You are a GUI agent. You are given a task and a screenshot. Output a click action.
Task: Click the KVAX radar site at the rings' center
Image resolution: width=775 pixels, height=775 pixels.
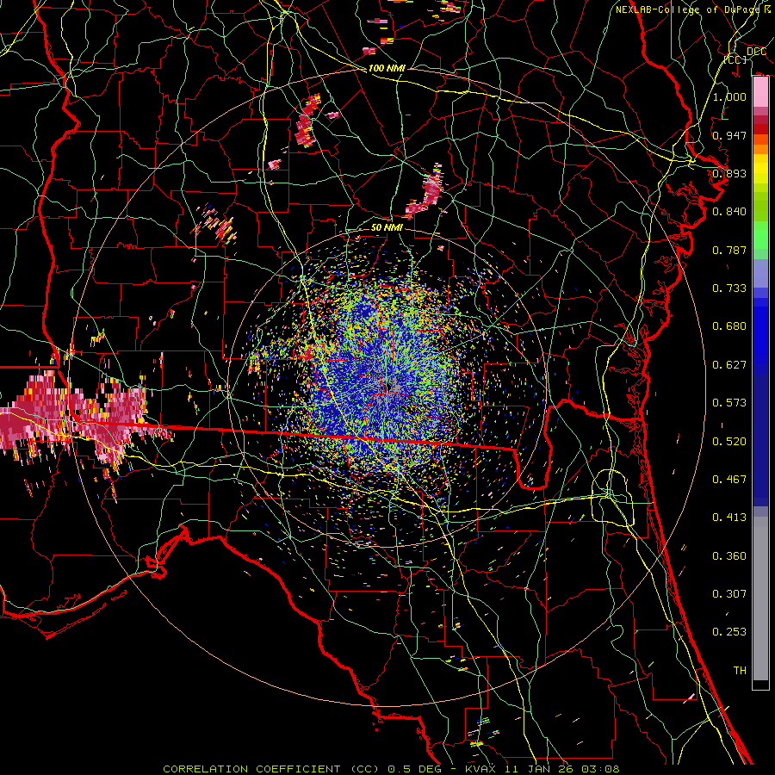pyautogui.click(x=387, y=387)
